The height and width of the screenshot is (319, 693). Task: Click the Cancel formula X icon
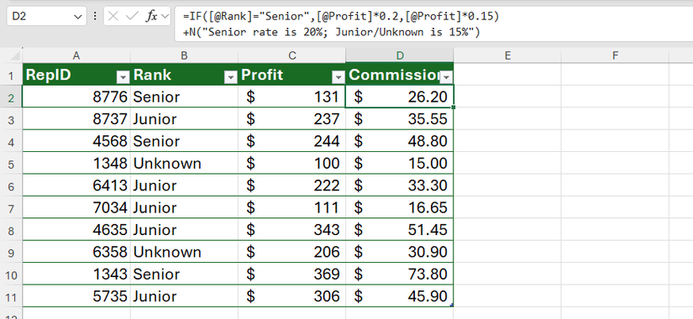coord(113,17)
